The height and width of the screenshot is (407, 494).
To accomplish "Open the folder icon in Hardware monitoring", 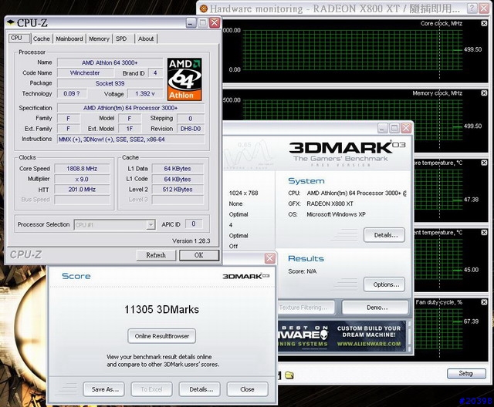I will pos(289,375).
